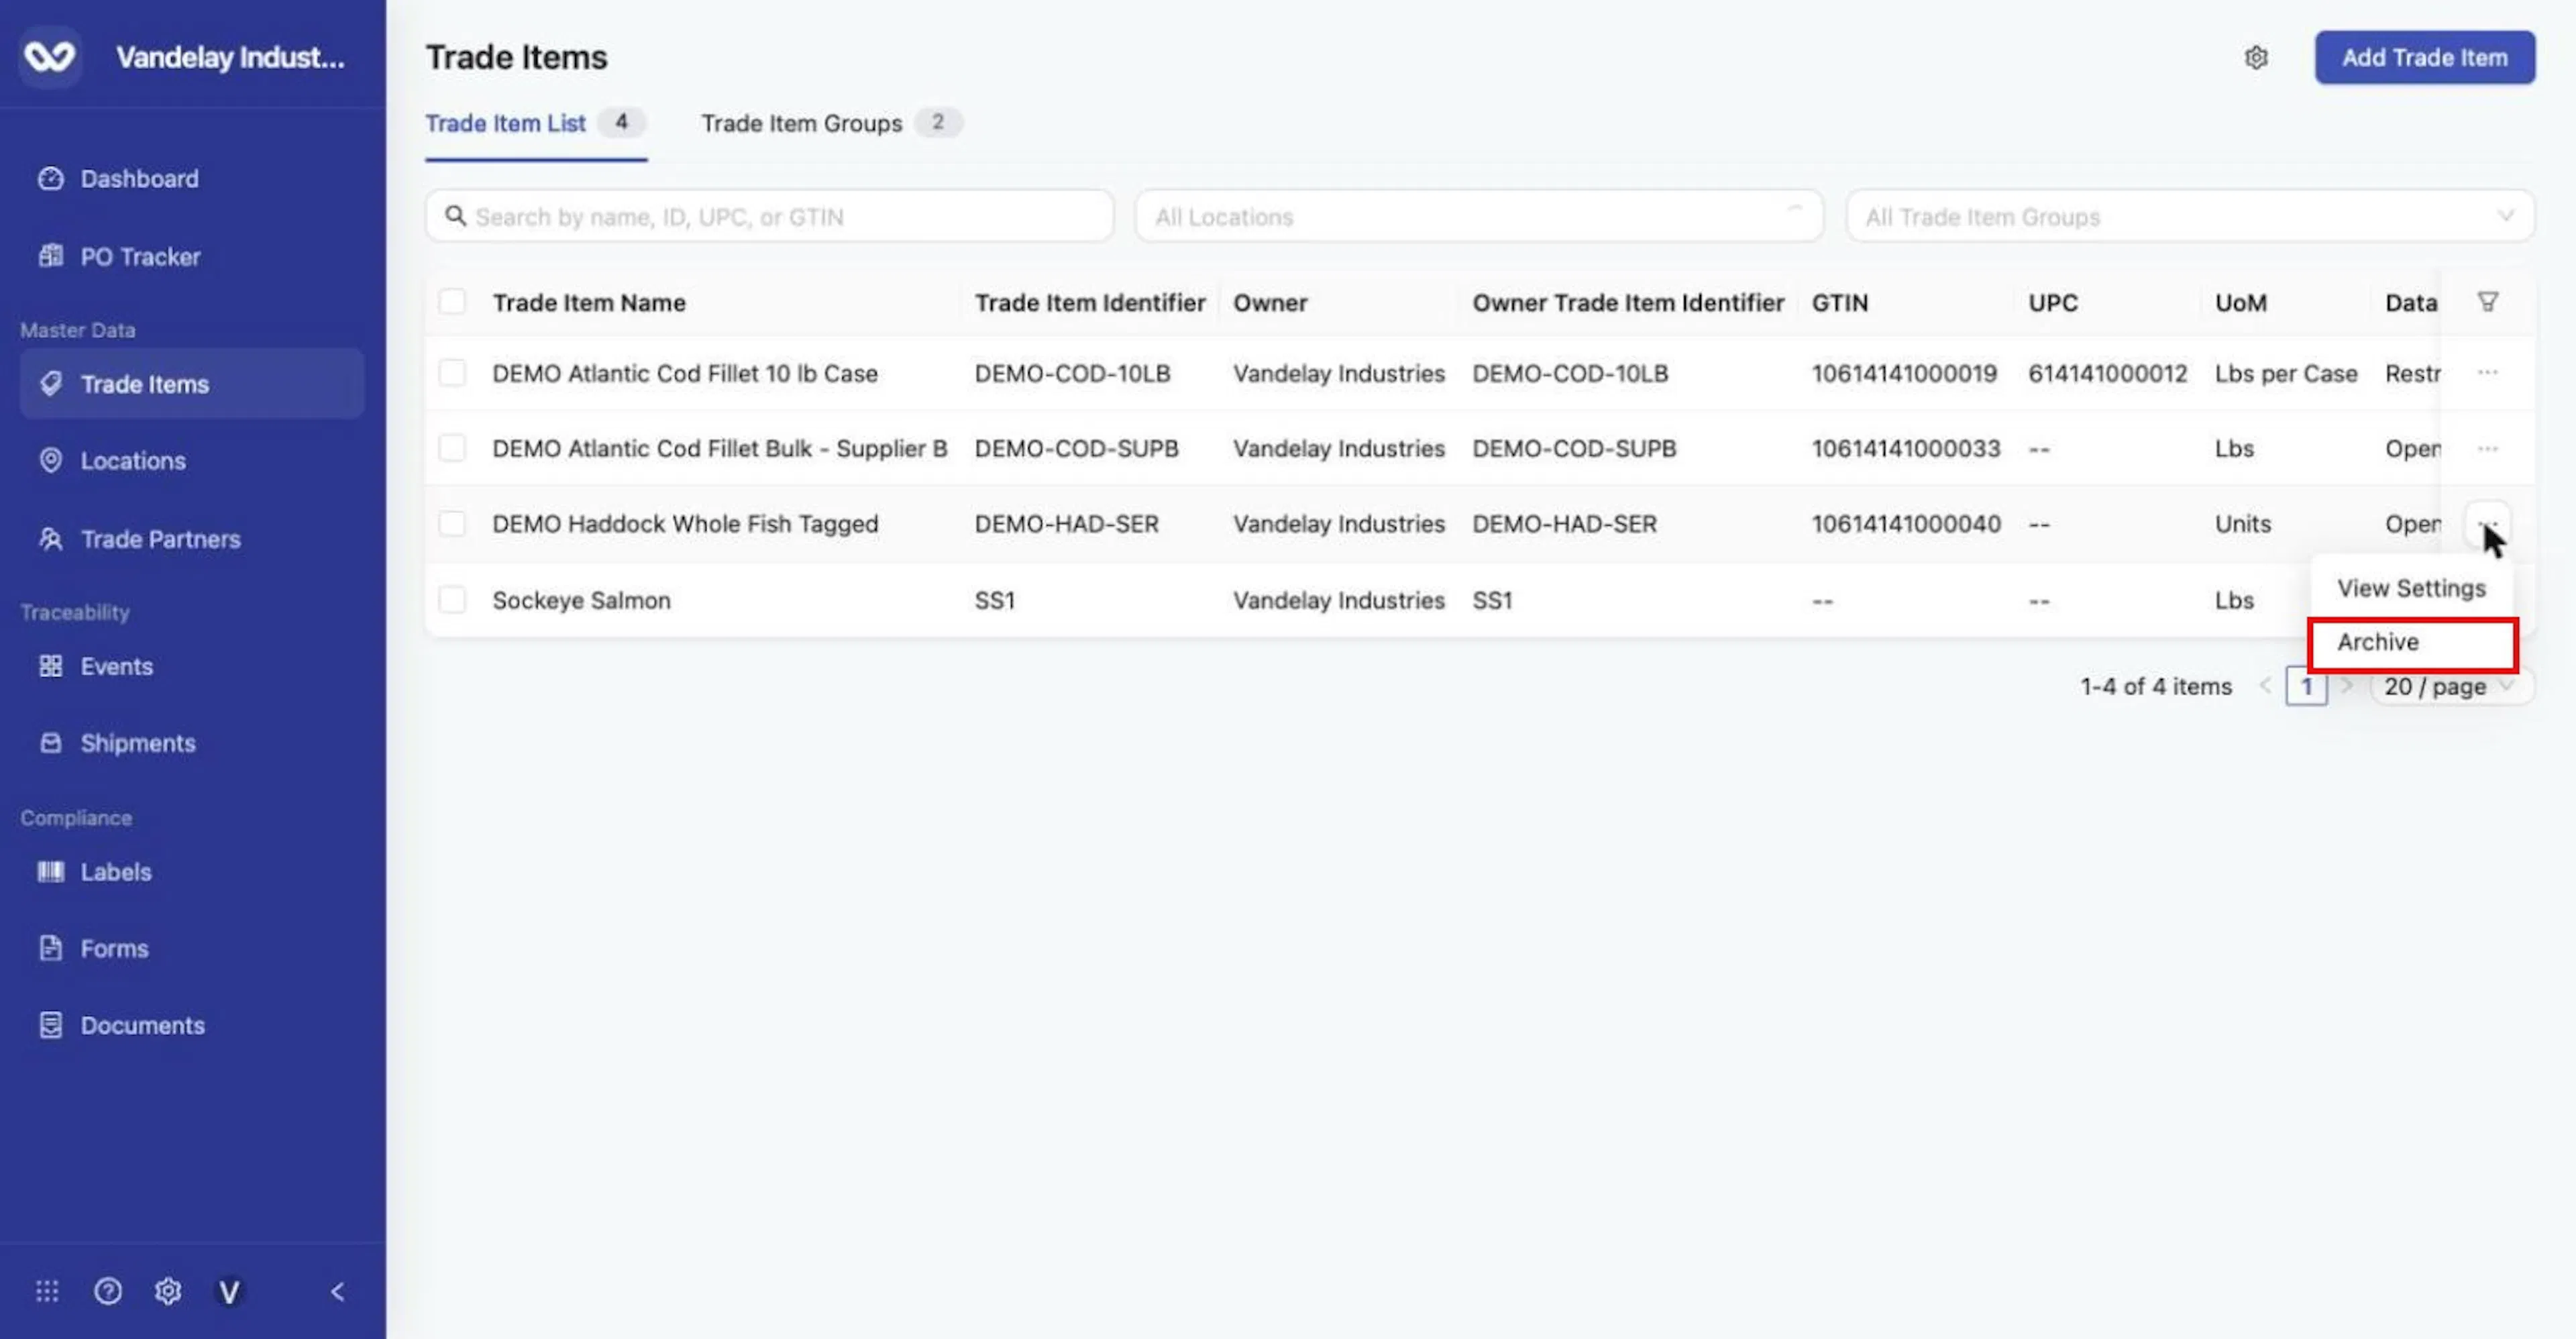Image resolution: width=2576 pixels, height=1339 pixels.
Task: Click the next page arrow
Action: point(2346,686)
